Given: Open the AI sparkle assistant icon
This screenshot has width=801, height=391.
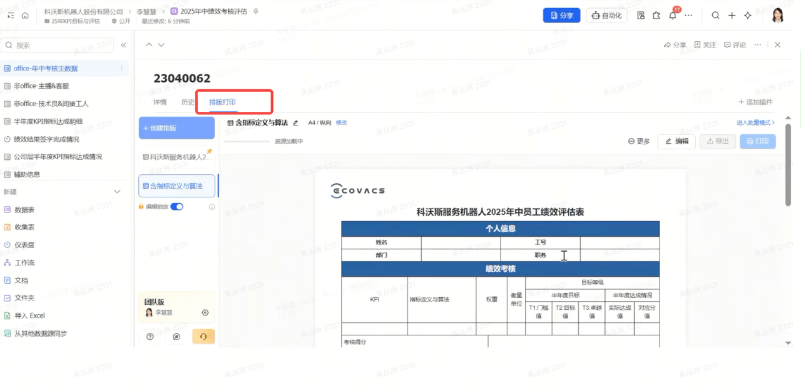Looking at the screenshot, I should coord(747,16).
